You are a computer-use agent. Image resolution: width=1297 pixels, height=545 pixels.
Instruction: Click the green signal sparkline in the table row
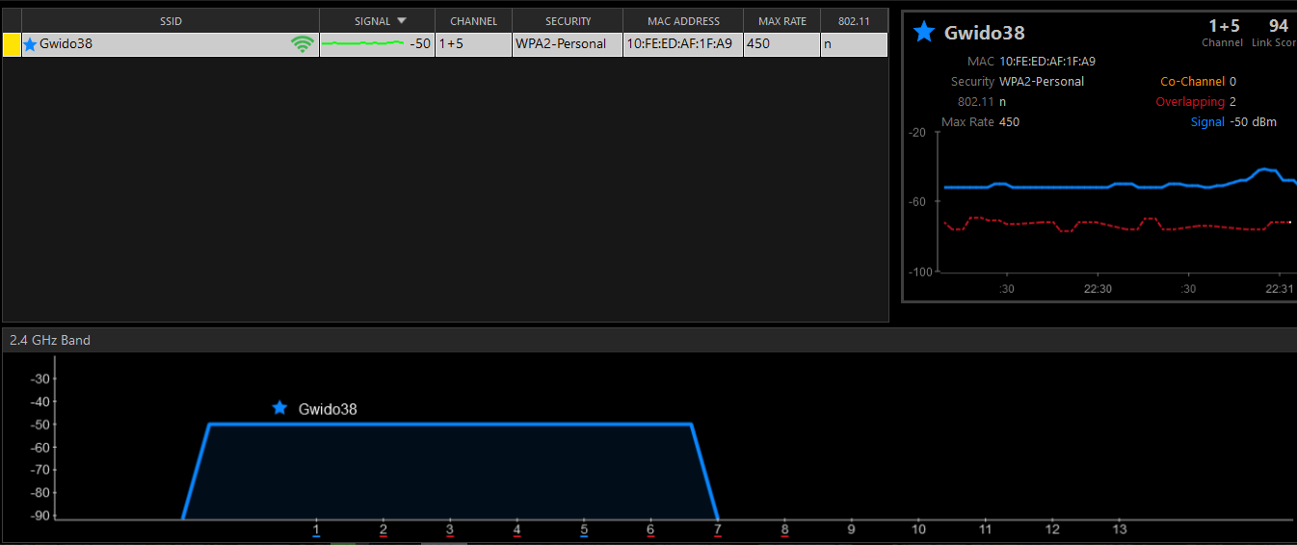point(363,43)
